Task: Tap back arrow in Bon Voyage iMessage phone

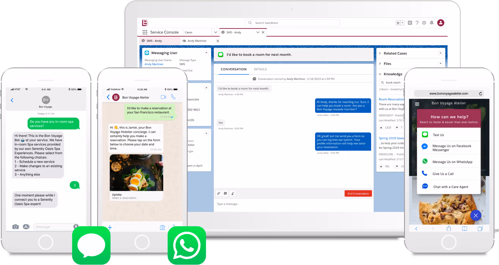Action: [12, 100]
